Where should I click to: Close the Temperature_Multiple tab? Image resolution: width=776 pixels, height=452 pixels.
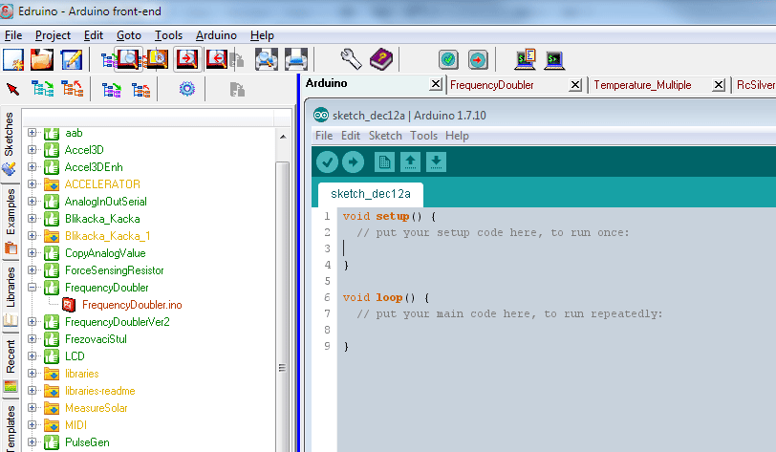[719, 85]
